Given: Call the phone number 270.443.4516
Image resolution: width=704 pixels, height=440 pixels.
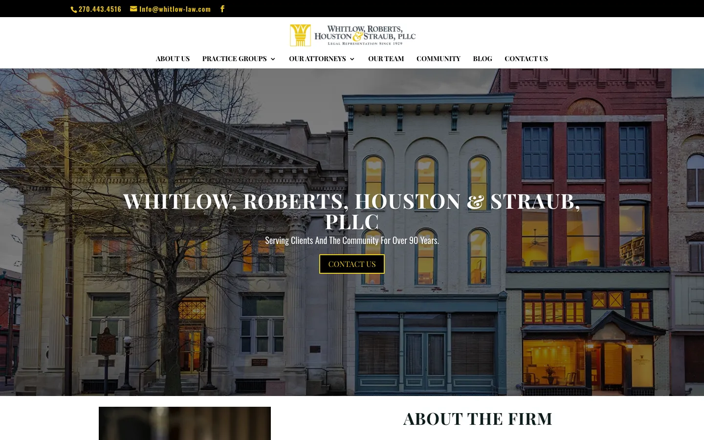Looking at the screenshot, I should (100, 9).
